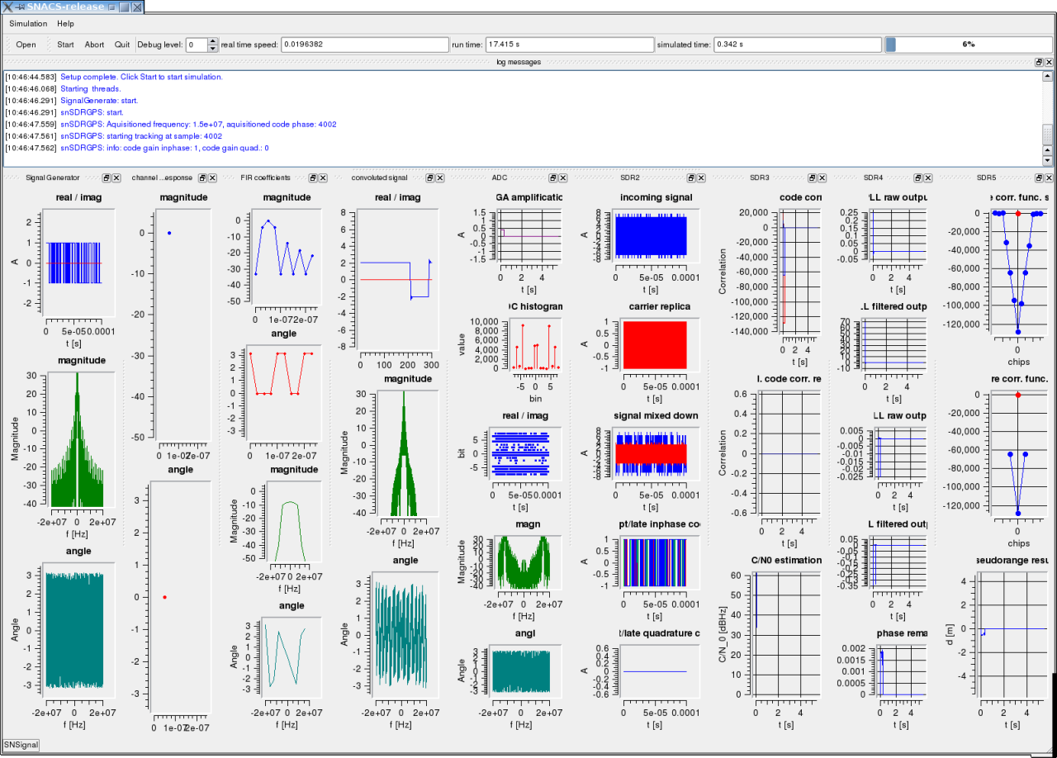Float the channel response dock panel
Screen dimensions: 1057x758
201,178
